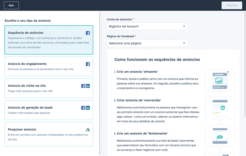This screenshot has width=246, height=156.
Task: Click Facebook icon in Sequência de anúncios
Action: pyautogui.click(x=88, y=33)
